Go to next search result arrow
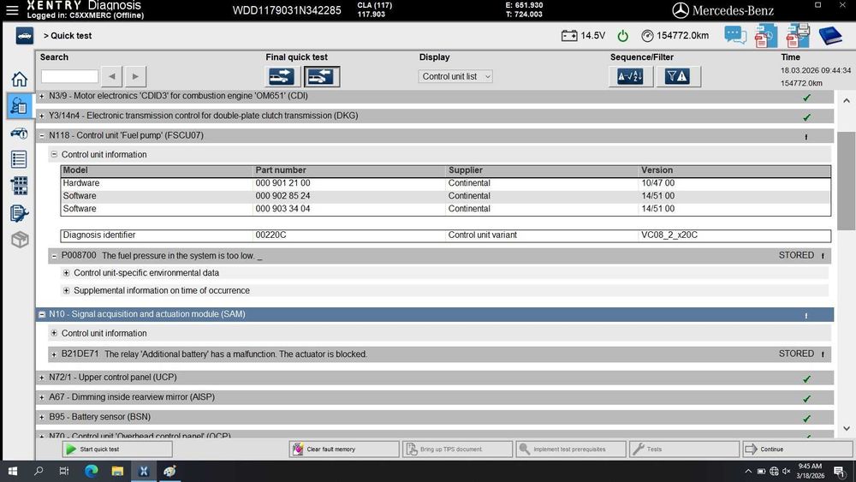Screen dimensions: 856x482 pos(135,76)
